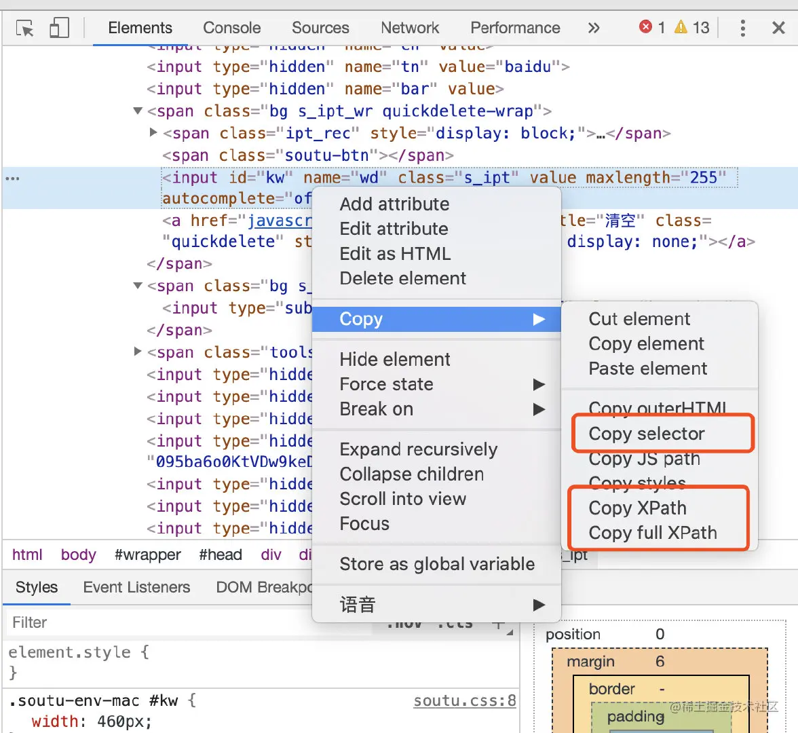Select the Styles pane tab
The width and height of the screenshot is (798, 733).
[x=36, y=587]
